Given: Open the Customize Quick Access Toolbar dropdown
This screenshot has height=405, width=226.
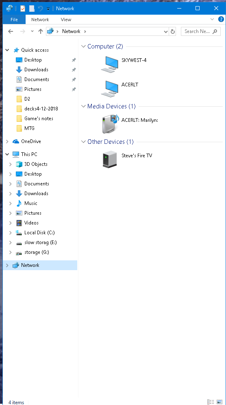Looking at the screenshot, I should 48,9.
